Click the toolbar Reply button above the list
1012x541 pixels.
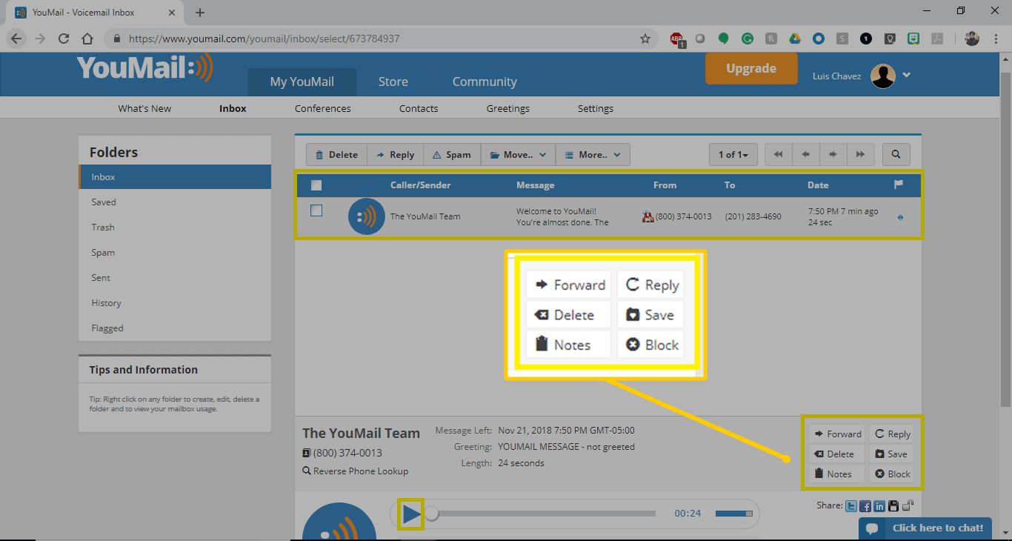pyautogui.click(x=395, y=154)
